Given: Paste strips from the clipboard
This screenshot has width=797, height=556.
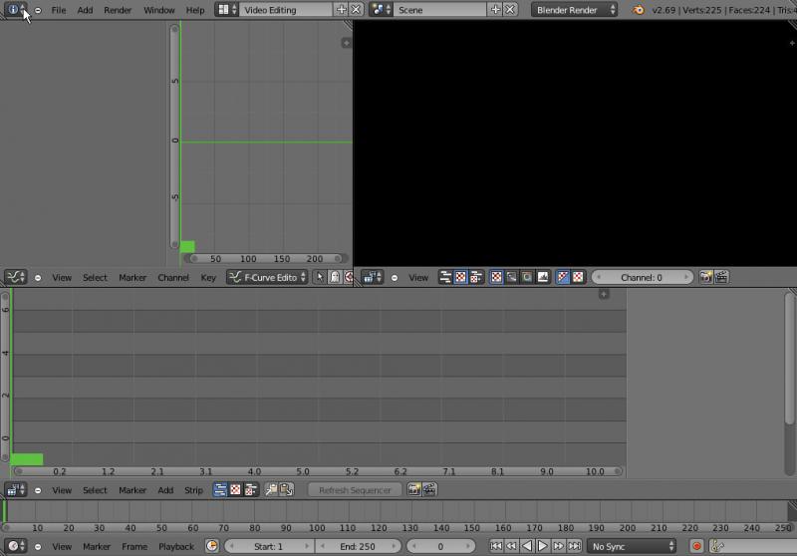Looking at the screenshot, I should (286, 489).
